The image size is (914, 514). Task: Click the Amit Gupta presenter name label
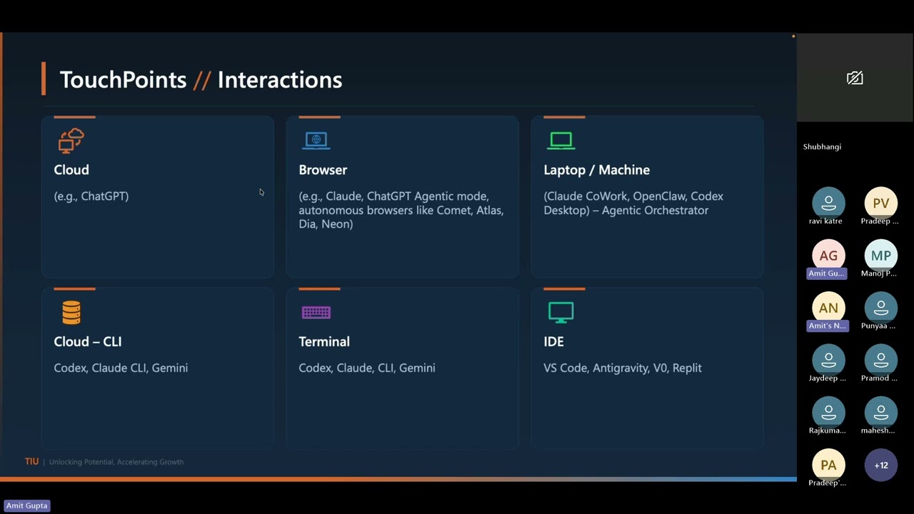pyautogui.click(x=27, y=505)
